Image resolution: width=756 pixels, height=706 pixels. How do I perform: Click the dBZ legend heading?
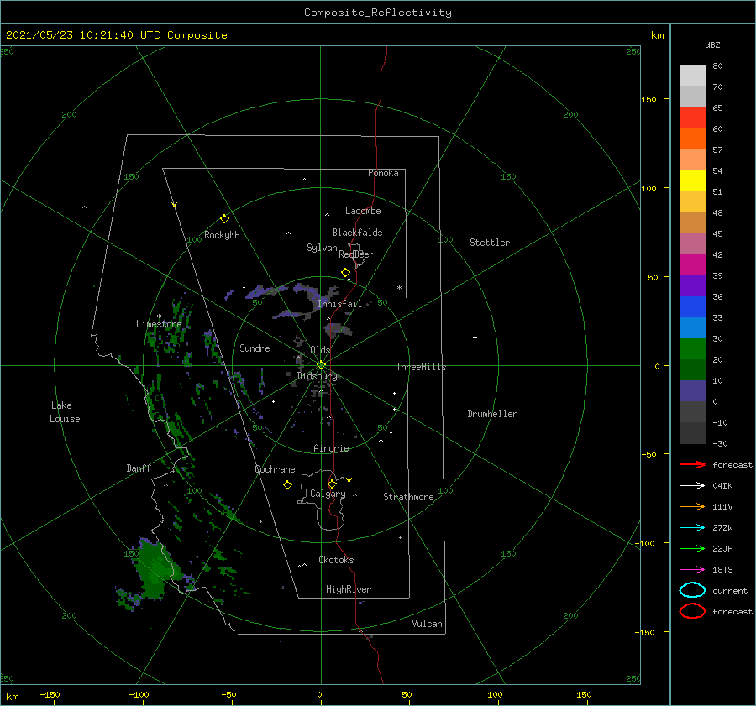pos(712,44)
